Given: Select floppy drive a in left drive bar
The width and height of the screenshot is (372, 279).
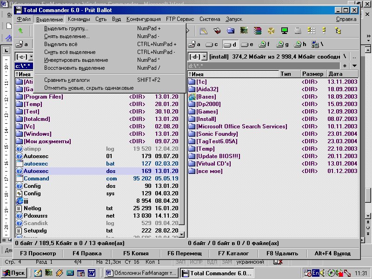Looking at the screenshot, I should click(22, 44).
